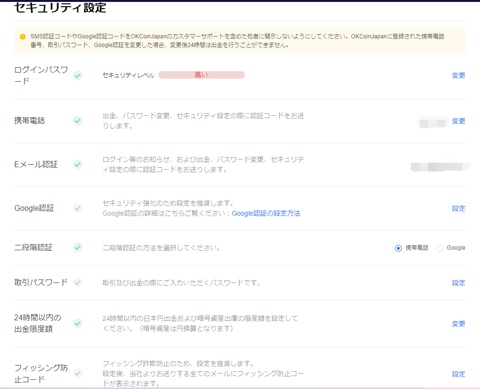Click the orange warning icon in notice banner
Image resolution: width=480 pixels, height=389 pixels.
(x=23, y=37)
